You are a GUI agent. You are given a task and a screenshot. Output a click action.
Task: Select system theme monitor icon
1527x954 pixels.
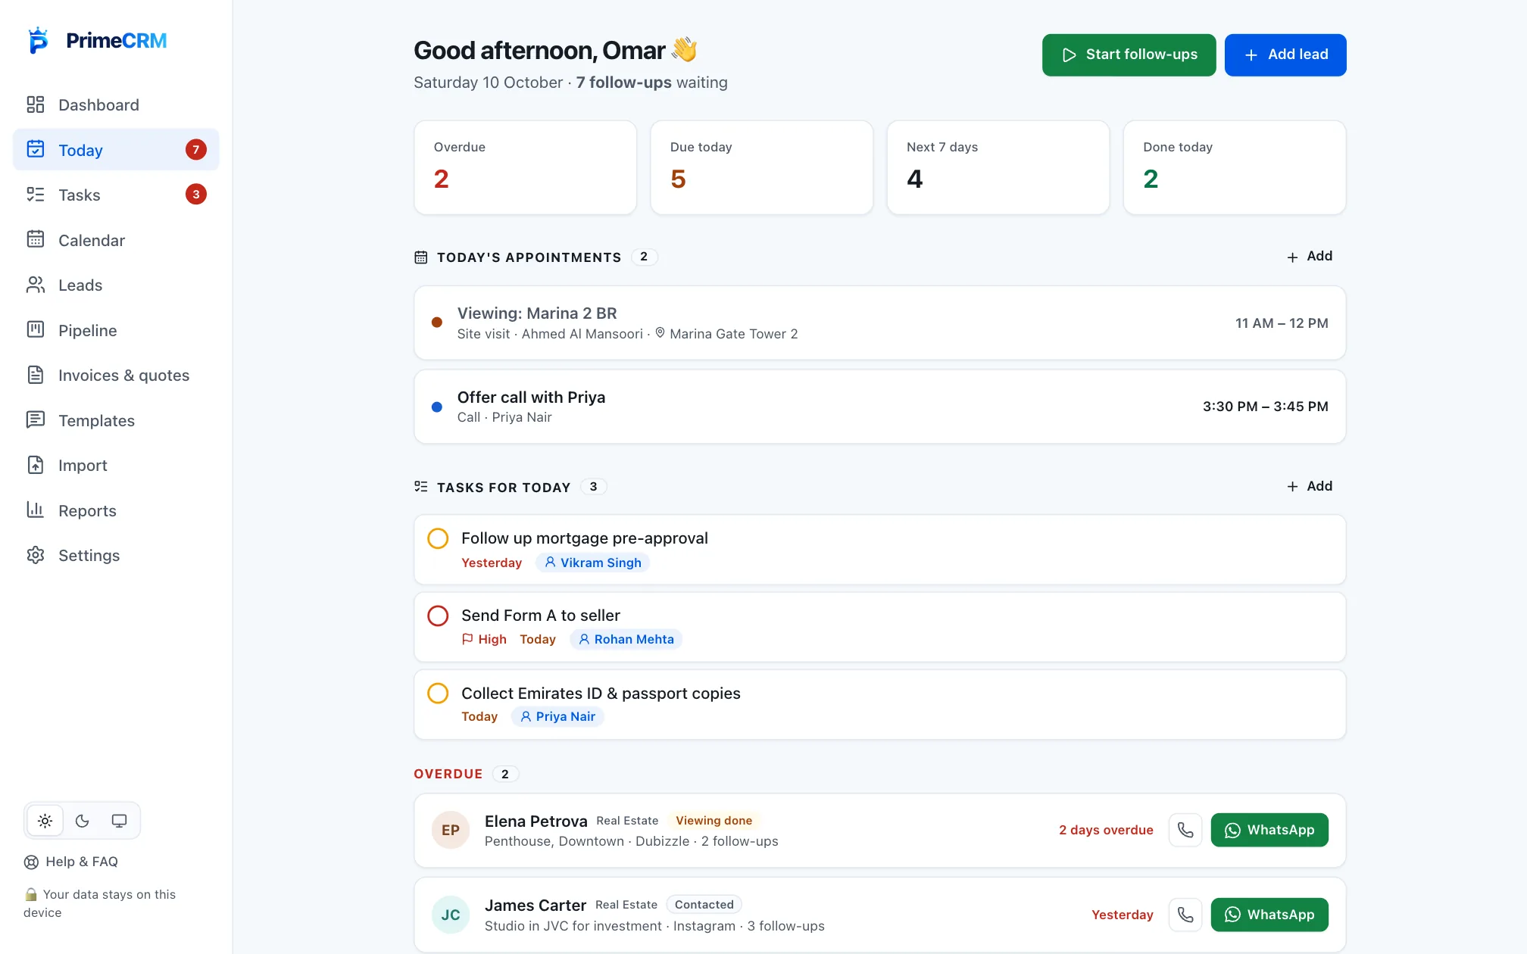coord(120,821)
